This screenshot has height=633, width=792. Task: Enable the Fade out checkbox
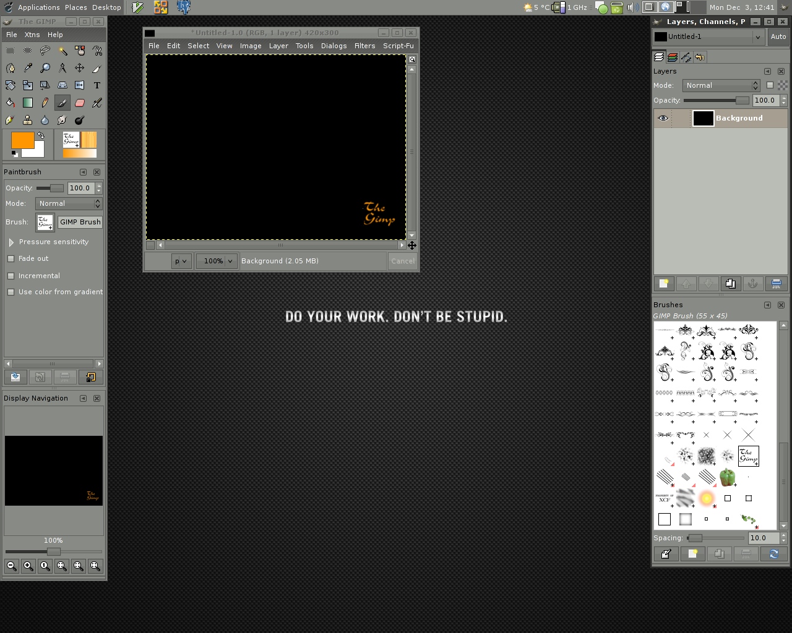point(11,259)
